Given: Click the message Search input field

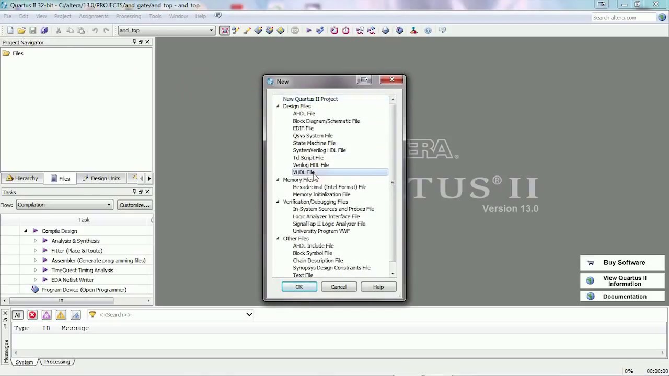Looking at the screenshot, I should (x=171, y=314).
